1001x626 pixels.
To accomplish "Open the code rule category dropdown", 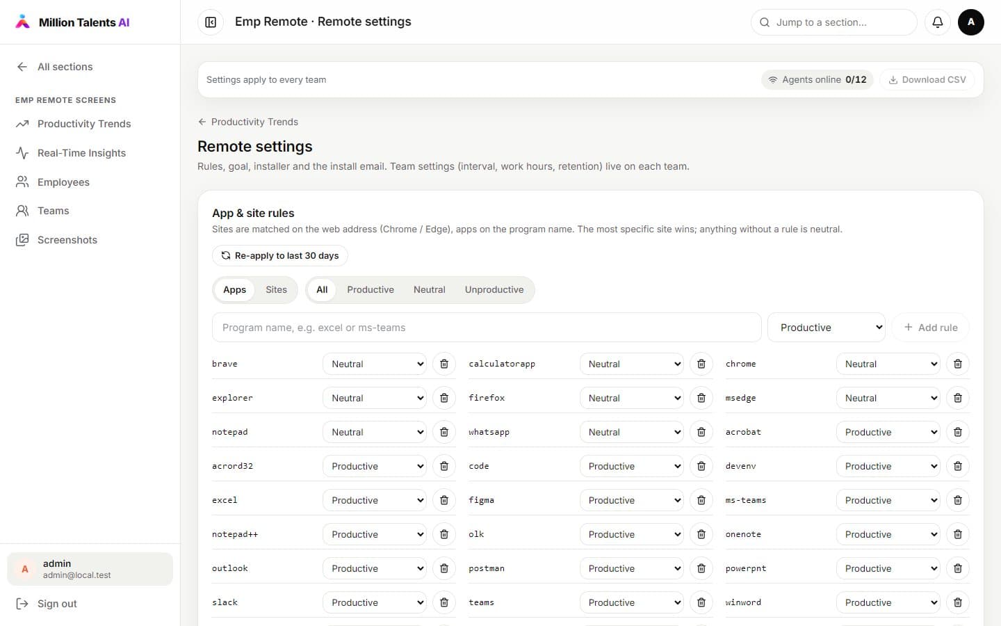I will pos(631,466).
